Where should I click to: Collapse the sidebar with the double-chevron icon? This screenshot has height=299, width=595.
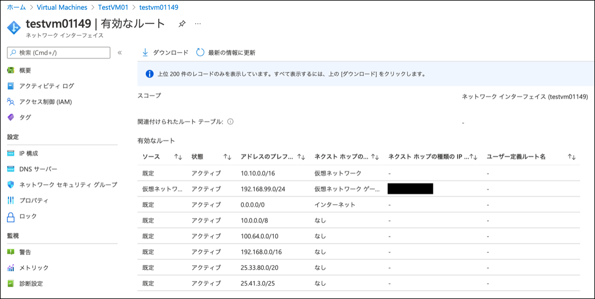tap(119, 53)
